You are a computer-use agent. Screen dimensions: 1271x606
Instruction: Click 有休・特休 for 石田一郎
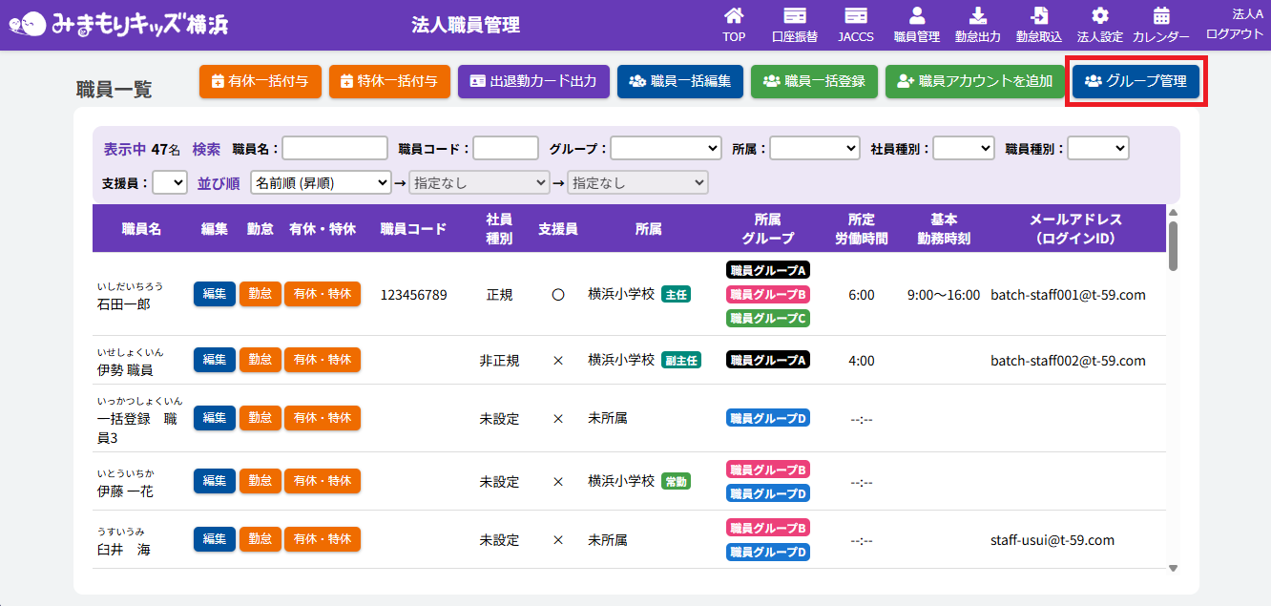(323, 294)
